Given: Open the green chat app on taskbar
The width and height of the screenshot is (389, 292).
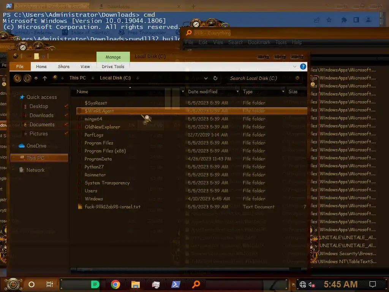Looking at the screenshot, I should point(95,284).
